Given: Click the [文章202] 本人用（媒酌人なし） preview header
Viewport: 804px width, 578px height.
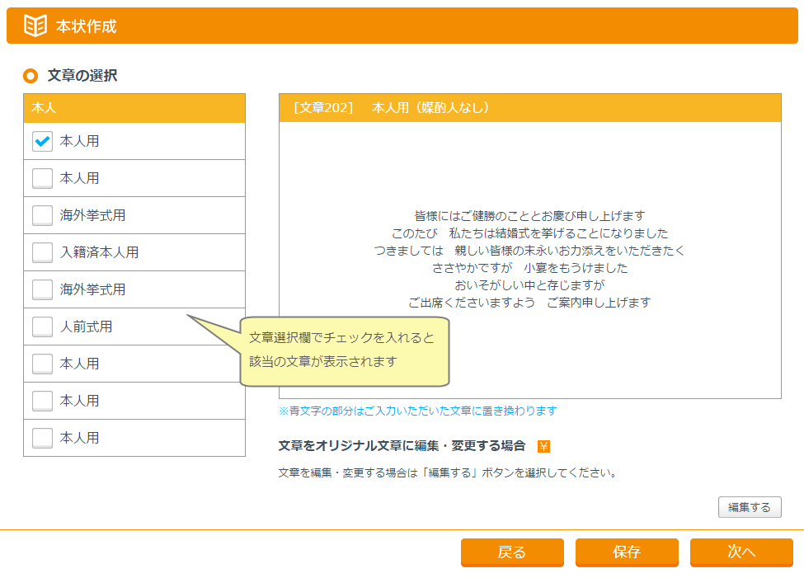Looking at the screenshot, I should 529,108.
